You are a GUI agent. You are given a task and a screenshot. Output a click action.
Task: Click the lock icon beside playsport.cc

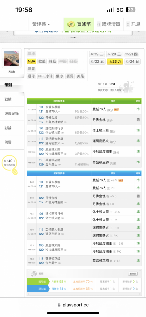[59, 305]
